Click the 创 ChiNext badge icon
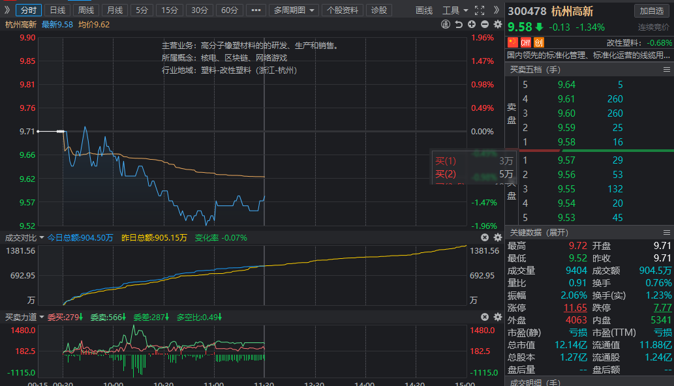Viewport: 674px width, 386px height. coord(539,42)
